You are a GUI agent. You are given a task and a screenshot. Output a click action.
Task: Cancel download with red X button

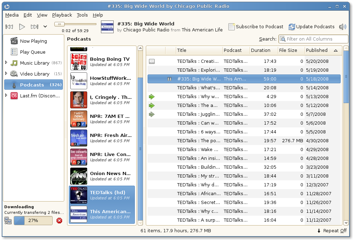[x=59, y=221]
